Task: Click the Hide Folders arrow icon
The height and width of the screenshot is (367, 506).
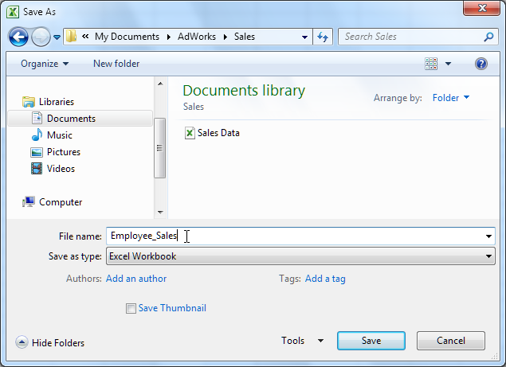Action: 22,342
